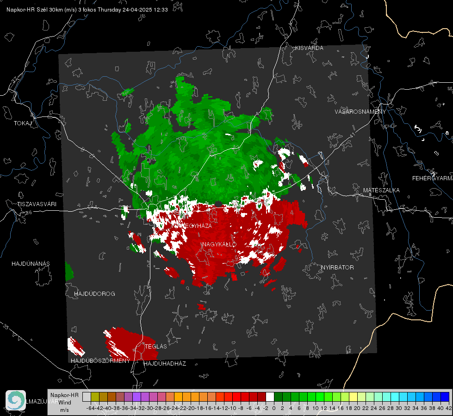Click the TISZAVASVÁRI town label
Viewport: 453px width, 416px height.
(37, 204)
